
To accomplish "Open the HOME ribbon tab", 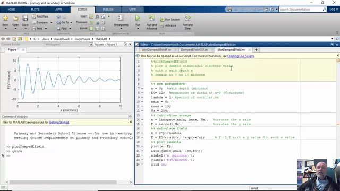I will coord(11,10).
